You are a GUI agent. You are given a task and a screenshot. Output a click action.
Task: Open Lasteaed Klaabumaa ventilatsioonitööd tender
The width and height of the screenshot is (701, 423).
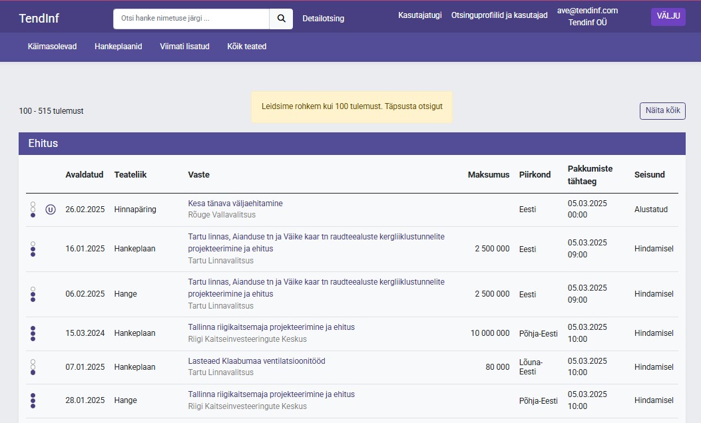tap(256, 361)
